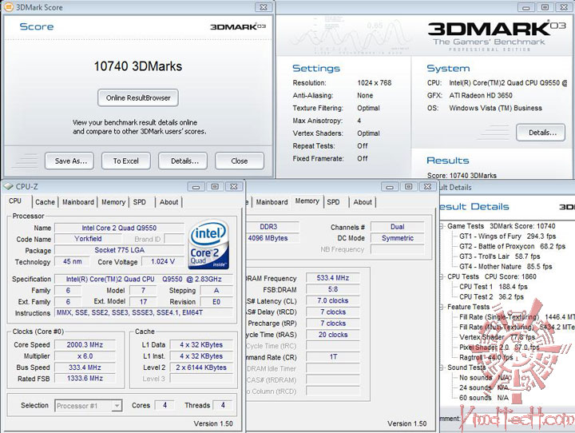Click the Save As... button
The height and width of the screenshot is (433, 575).
coord(69,161)
